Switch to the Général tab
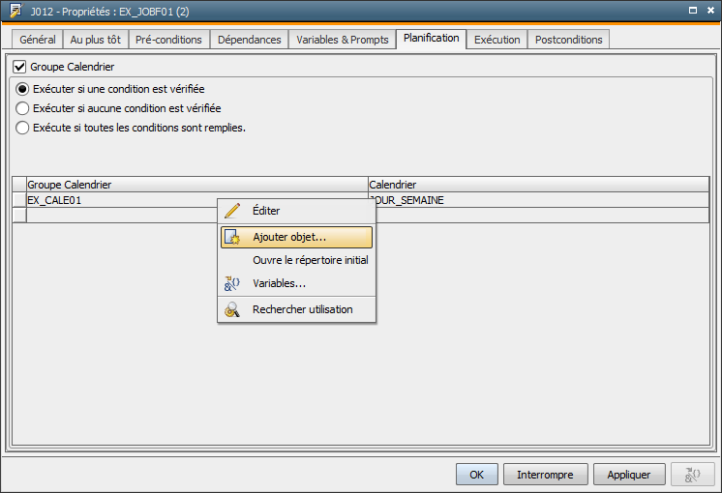 point(38,40)
